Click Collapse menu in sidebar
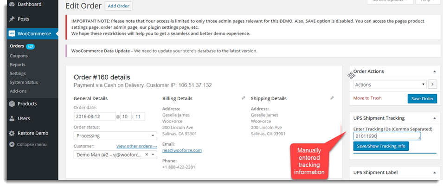This screenshot has width=443, height=187. pos(32,144)
